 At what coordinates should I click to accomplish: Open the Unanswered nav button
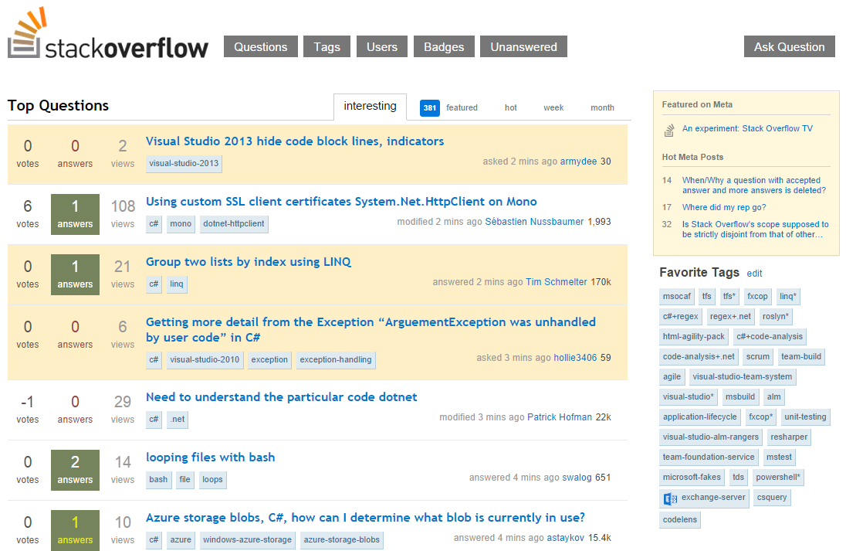click(x=523, y=47)
